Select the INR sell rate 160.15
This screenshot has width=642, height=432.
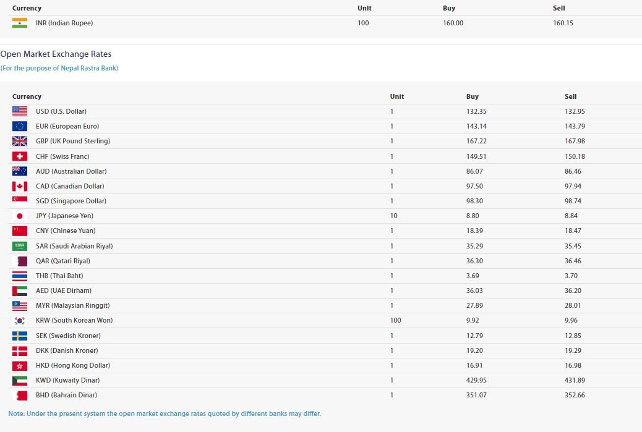[563, 23]
